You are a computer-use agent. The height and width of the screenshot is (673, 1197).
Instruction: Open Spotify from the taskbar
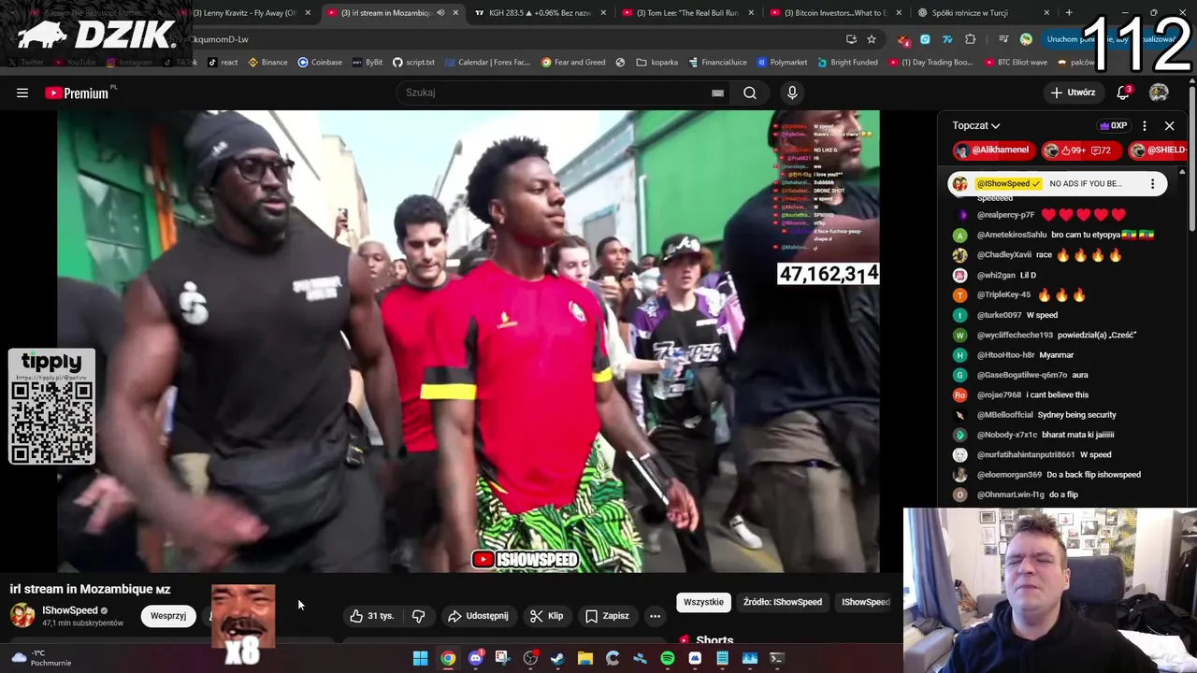point(668,658)
